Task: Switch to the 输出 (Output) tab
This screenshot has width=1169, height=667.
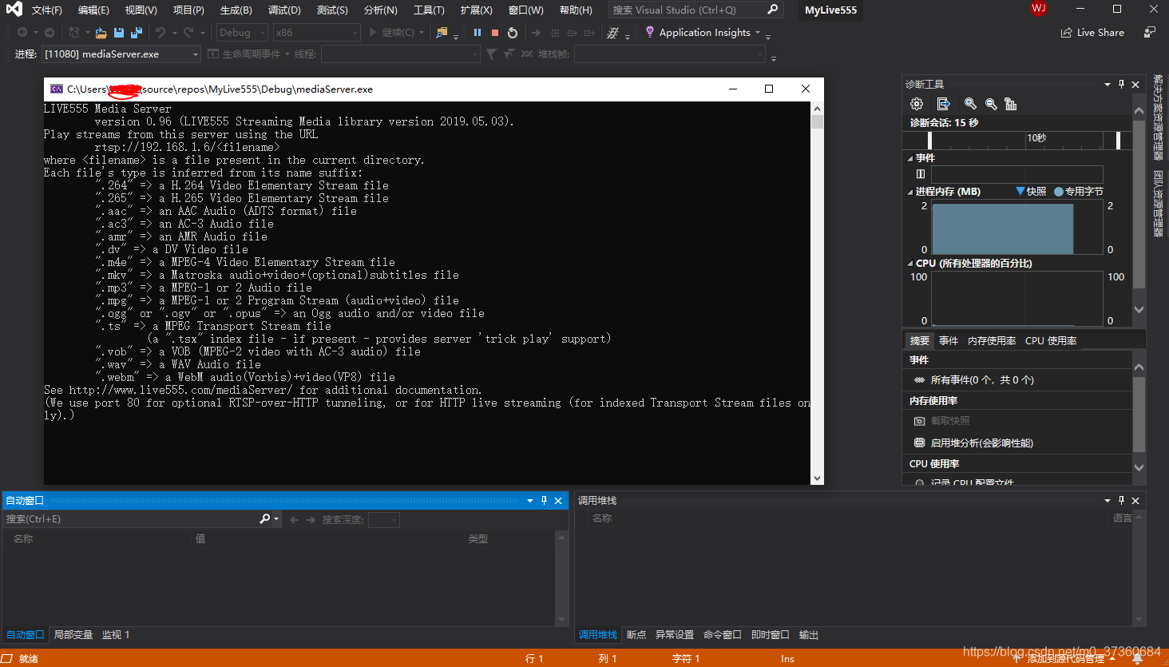Action: point(809,635)
